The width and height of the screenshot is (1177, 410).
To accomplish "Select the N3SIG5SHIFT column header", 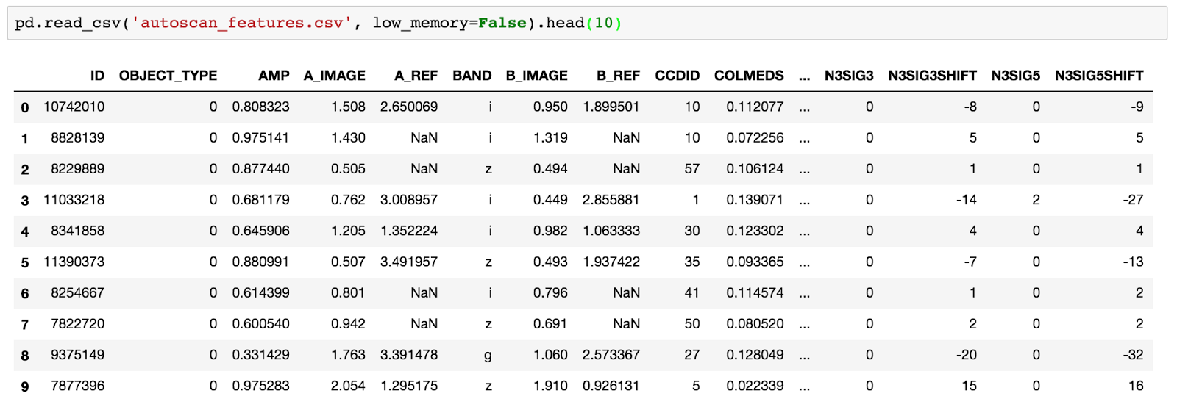I will click(1099, 76).
